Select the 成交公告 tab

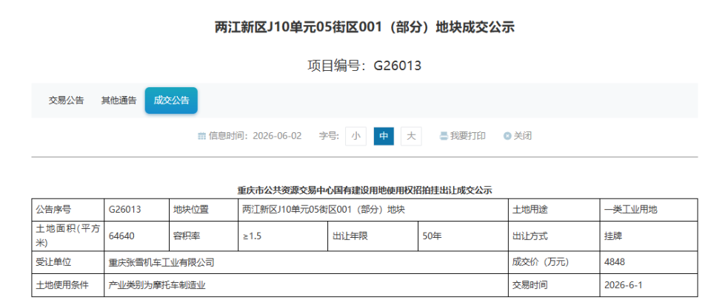pos(171,100)
